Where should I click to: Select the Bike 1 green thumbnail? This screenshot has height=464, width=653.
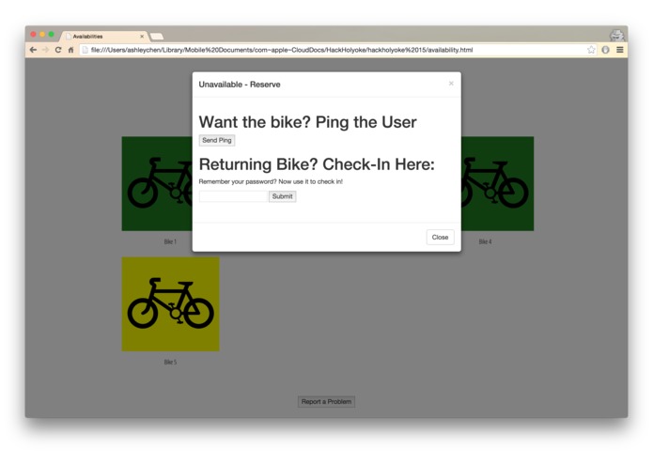[x=157, y=183]
